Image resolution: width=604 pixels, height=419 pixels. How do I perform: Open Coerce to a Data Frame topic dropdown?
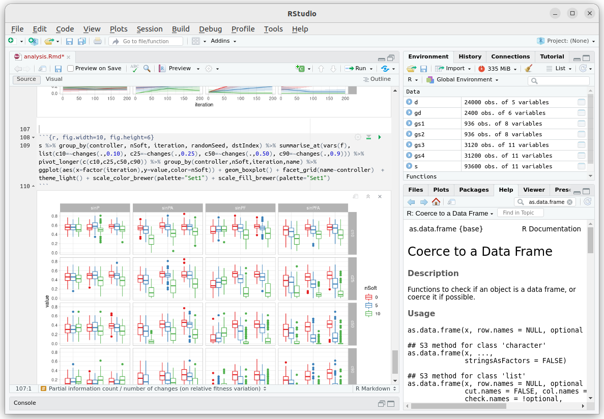(450, 214)
